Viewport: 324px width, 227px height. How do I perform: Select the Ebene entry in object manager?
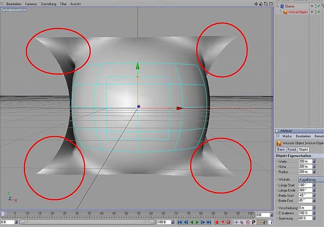point(290,7)
